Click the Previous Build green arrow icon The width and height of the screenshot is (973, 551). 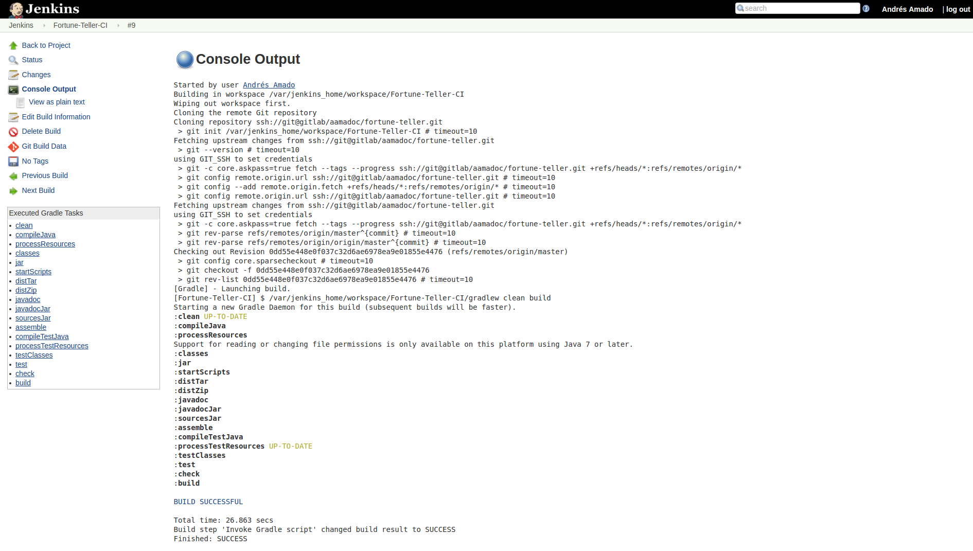[13, 176]
